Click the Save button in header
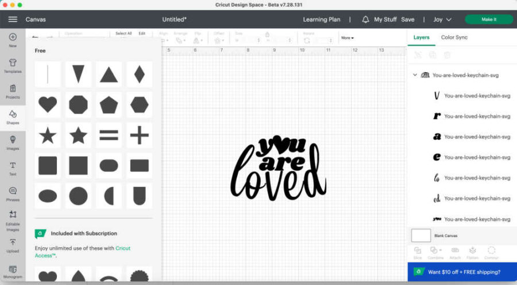The height and width of the screenshot is (285, 517). 407,19
